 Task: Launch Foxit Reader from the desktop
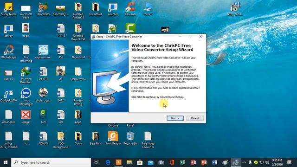click(x=113, y=138)
